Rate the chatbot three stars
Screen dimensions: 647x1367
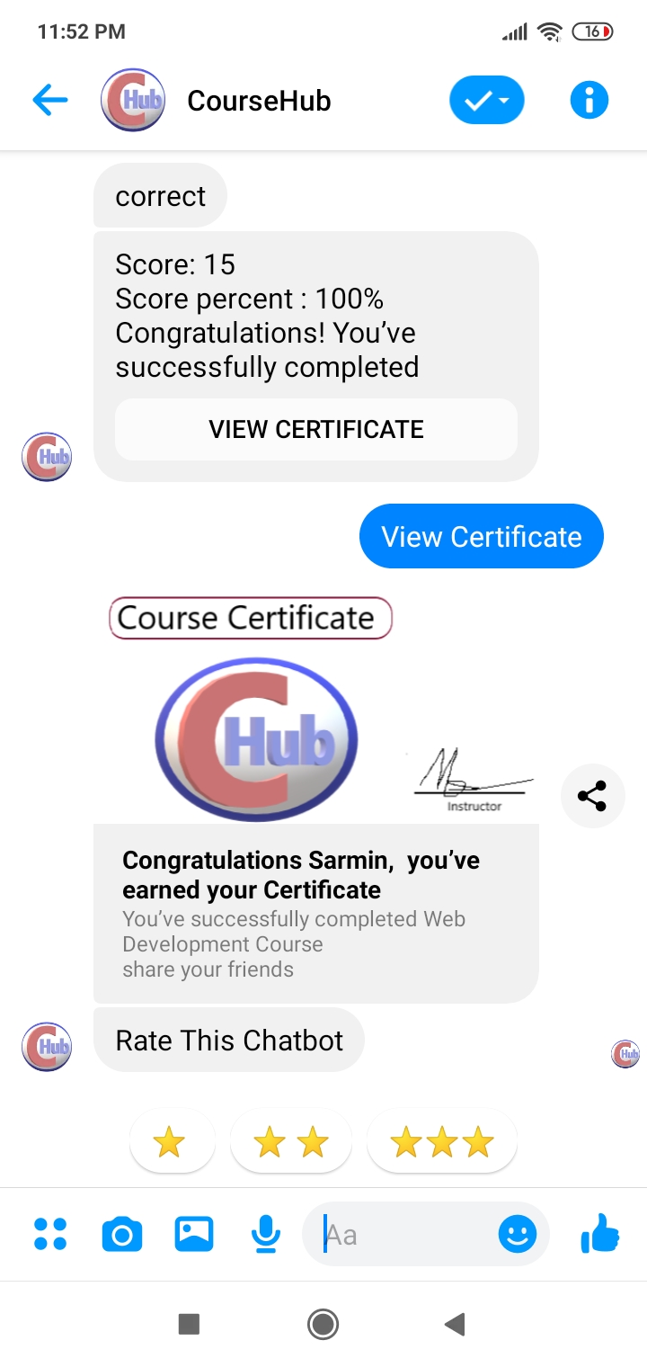pos(442,1143)
